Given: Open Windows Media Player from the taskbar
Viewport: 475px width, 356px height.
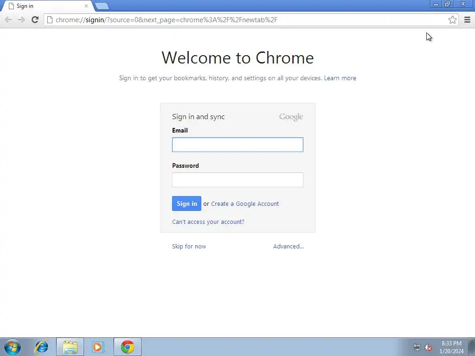Looking at the screenshot, I should click(x=98, y=347).
